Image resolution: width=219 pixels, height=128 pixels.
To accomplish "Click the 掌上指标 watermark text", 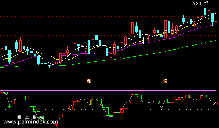I will tap(31, 117).
